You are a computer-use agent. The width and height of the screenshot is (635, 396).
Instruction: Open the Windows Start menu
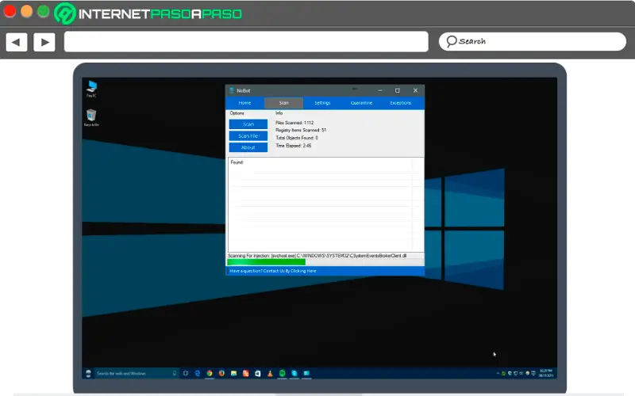[x=88, y=373]
